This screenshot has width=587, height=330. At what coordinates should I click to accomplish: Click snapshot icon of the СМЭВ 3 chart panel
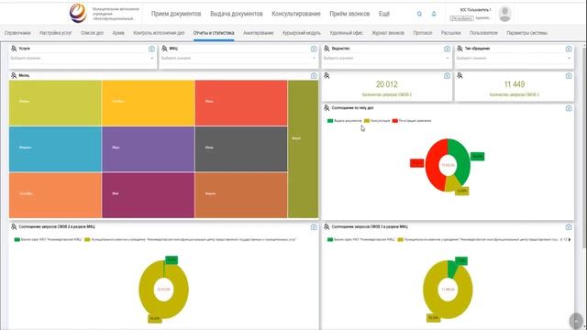569,227
